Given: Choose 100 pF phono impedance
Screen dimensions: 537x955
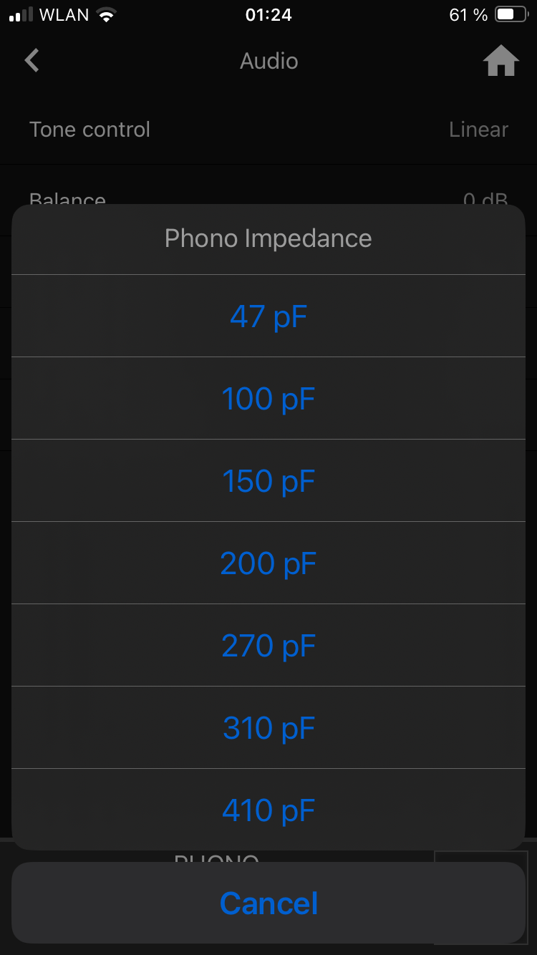Looking at the screenshot, I should click(268, 398).
